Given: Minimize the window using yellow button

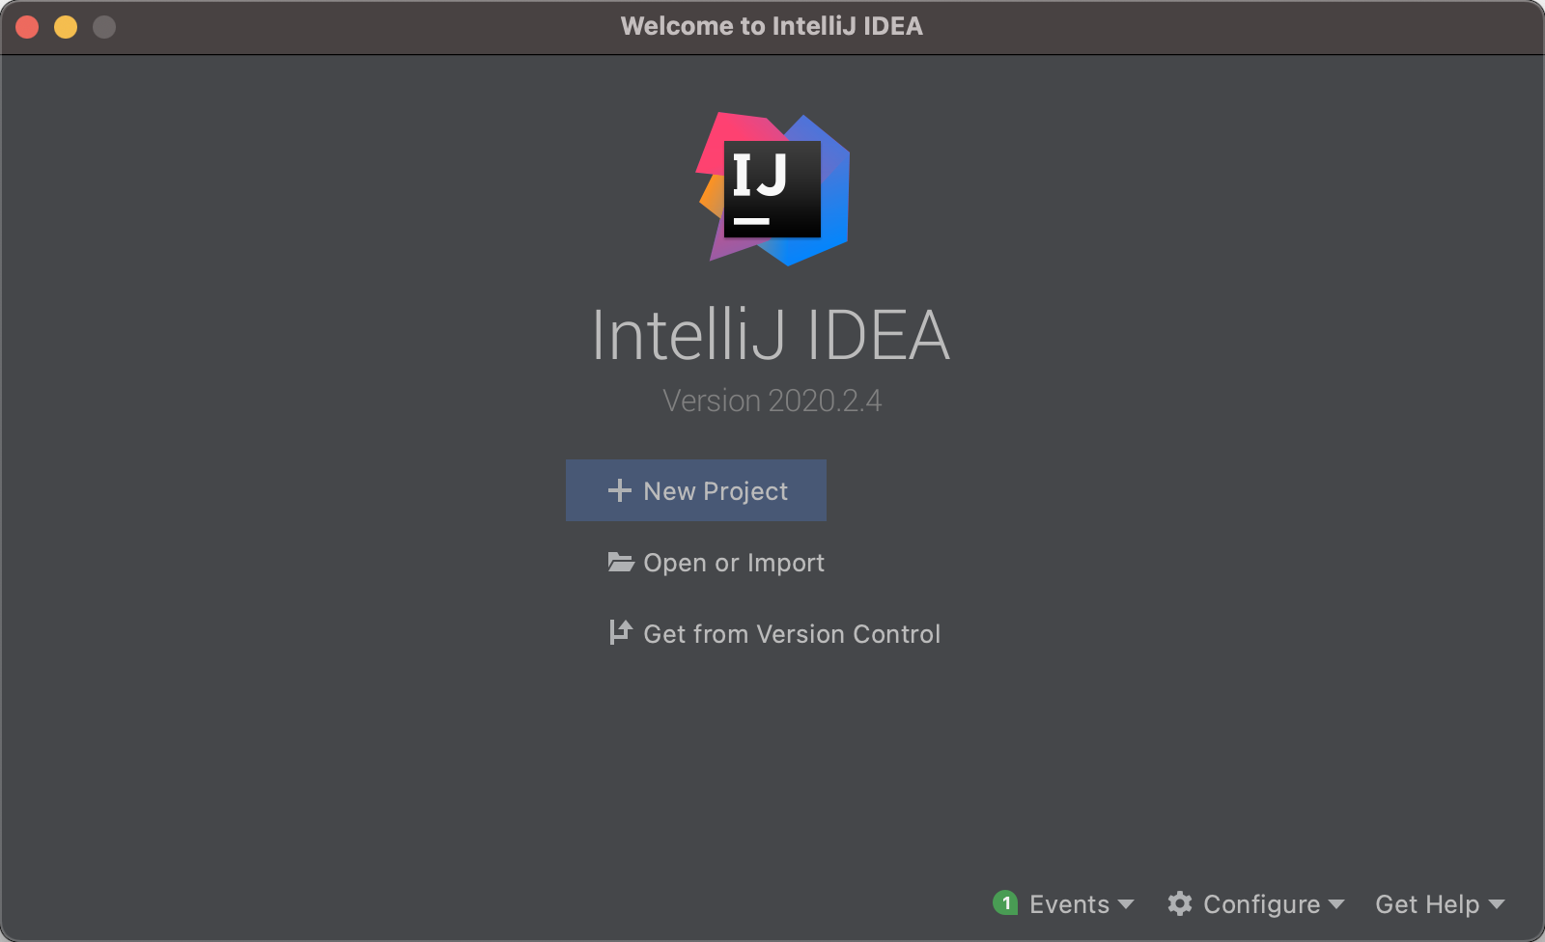Looking at the screenshot, I should pos(66,27).
